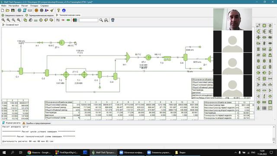
Task: Click separator С-1 vessel on the flowsheet
Action: coord(21,71)
